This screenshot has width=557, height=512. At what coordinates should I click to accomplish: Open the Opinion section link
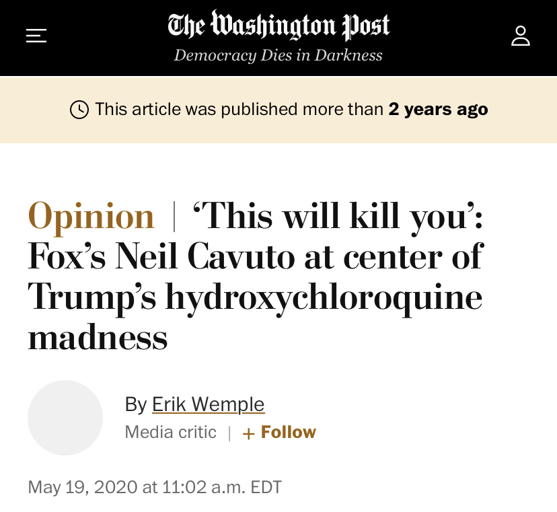coord(91,217)
